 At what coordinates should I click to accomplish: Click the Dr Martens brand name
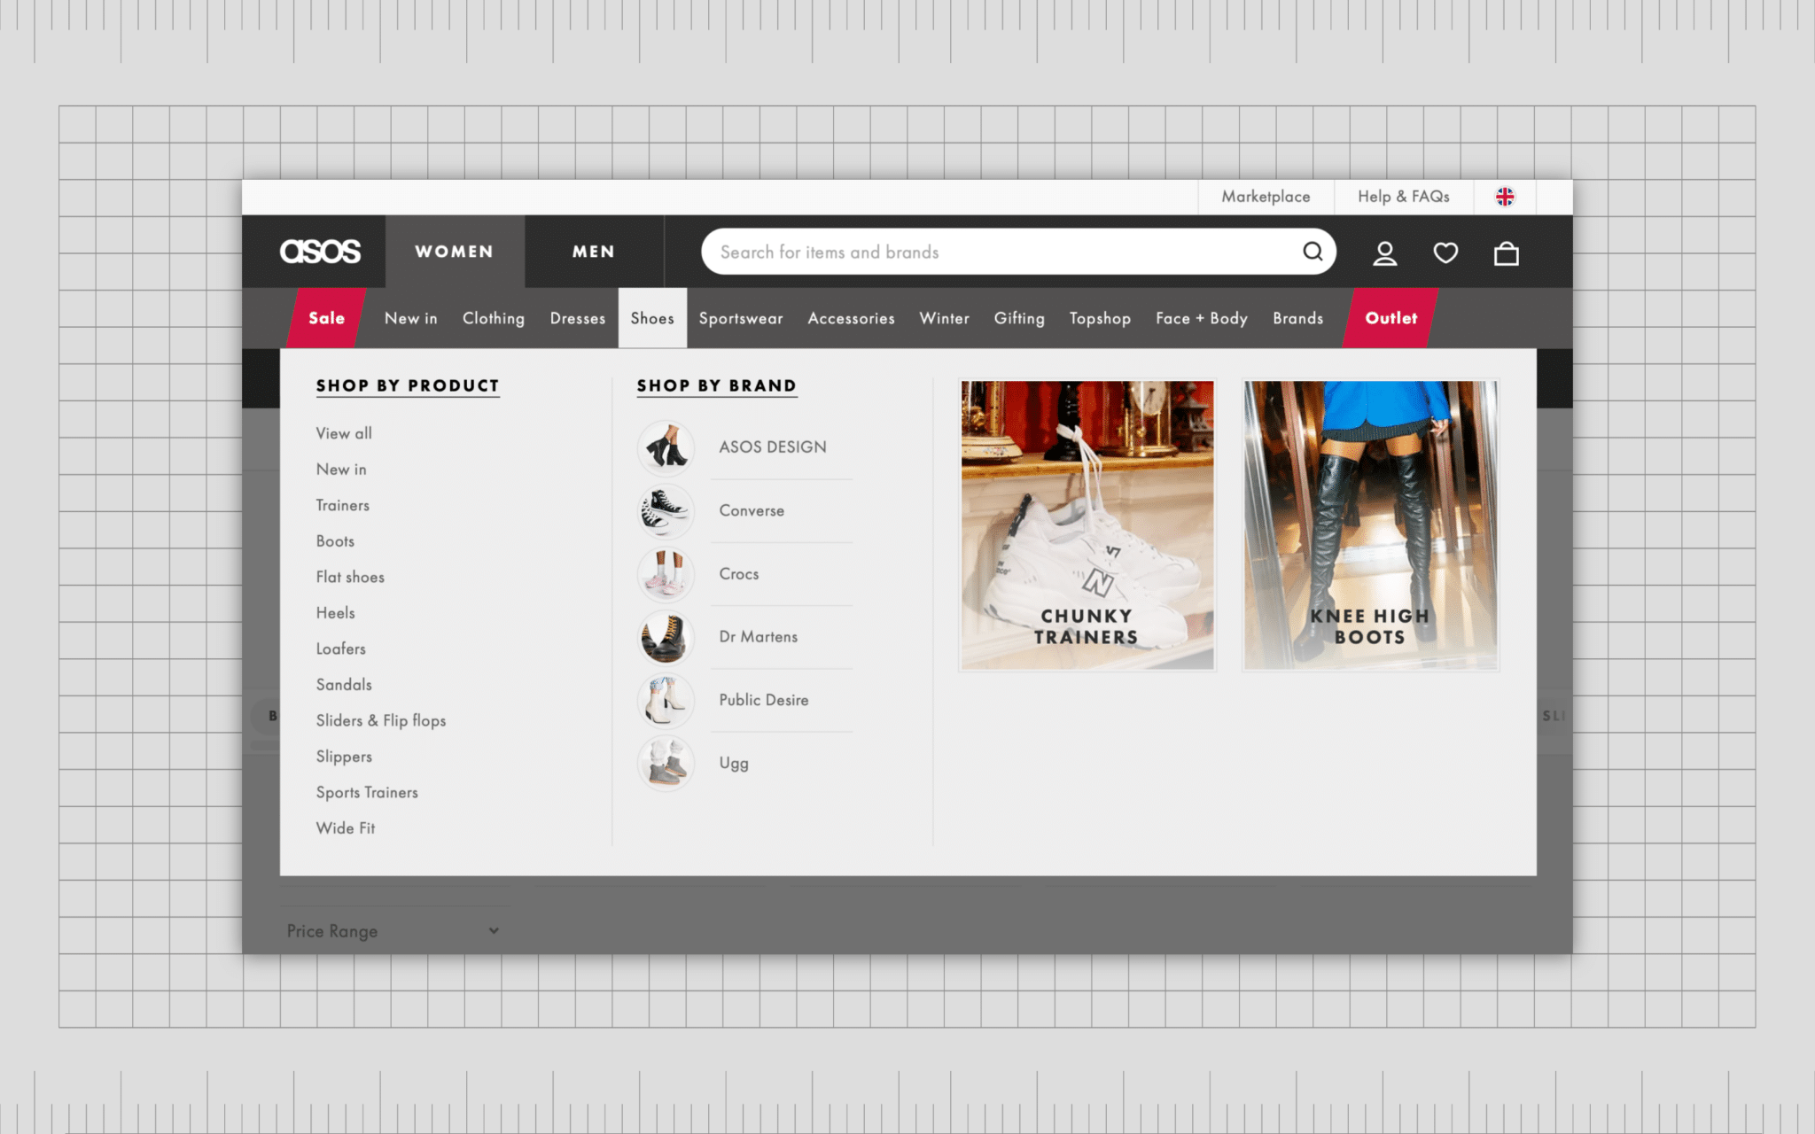(x=759, y=637)
